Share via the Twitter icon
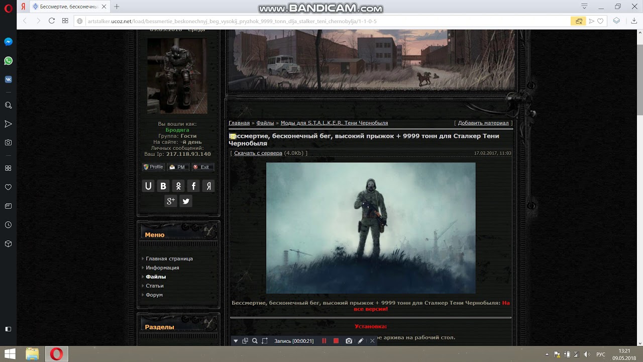This screenshot has width=643, height=362. point(186,201)
